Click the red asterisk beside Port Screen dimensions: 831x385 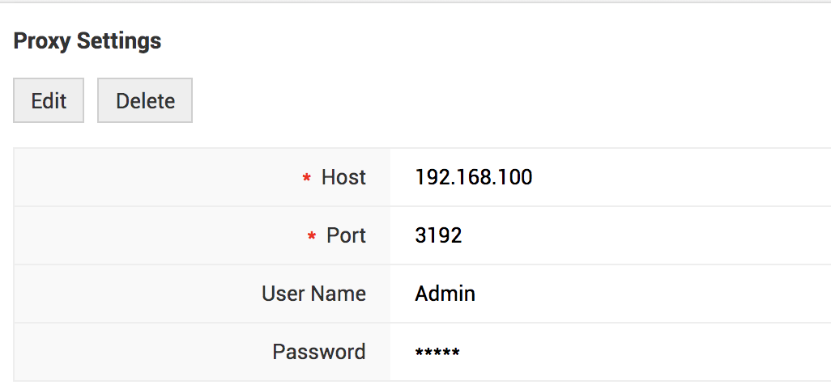tap(312, 236)
